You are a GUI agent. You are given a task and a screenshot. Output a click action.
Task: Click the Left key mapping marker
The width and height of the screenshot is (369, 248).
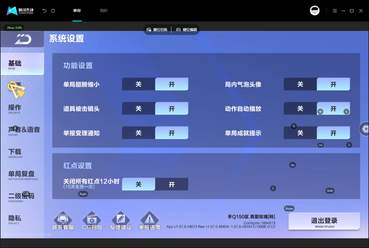point(26,194)
